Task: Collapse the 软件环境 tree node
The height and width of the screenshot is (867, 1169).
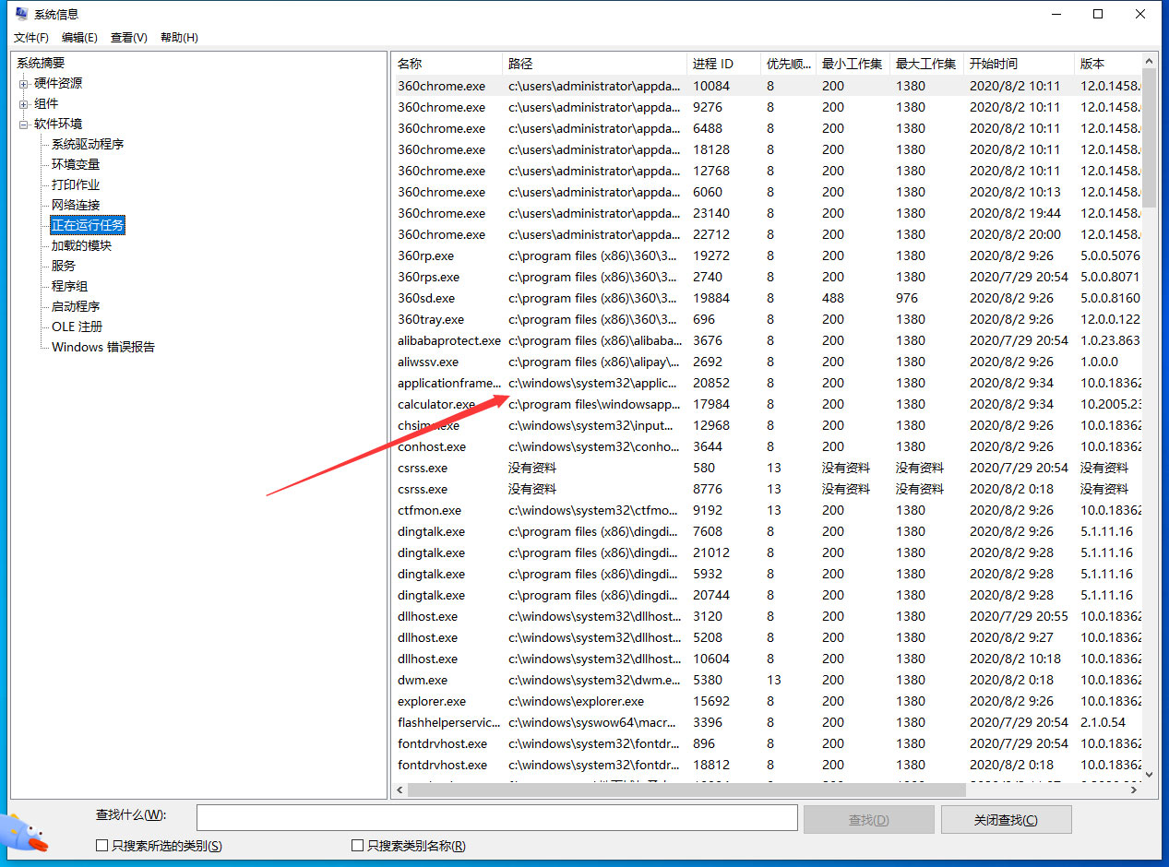Action: [x=24, y=125]
